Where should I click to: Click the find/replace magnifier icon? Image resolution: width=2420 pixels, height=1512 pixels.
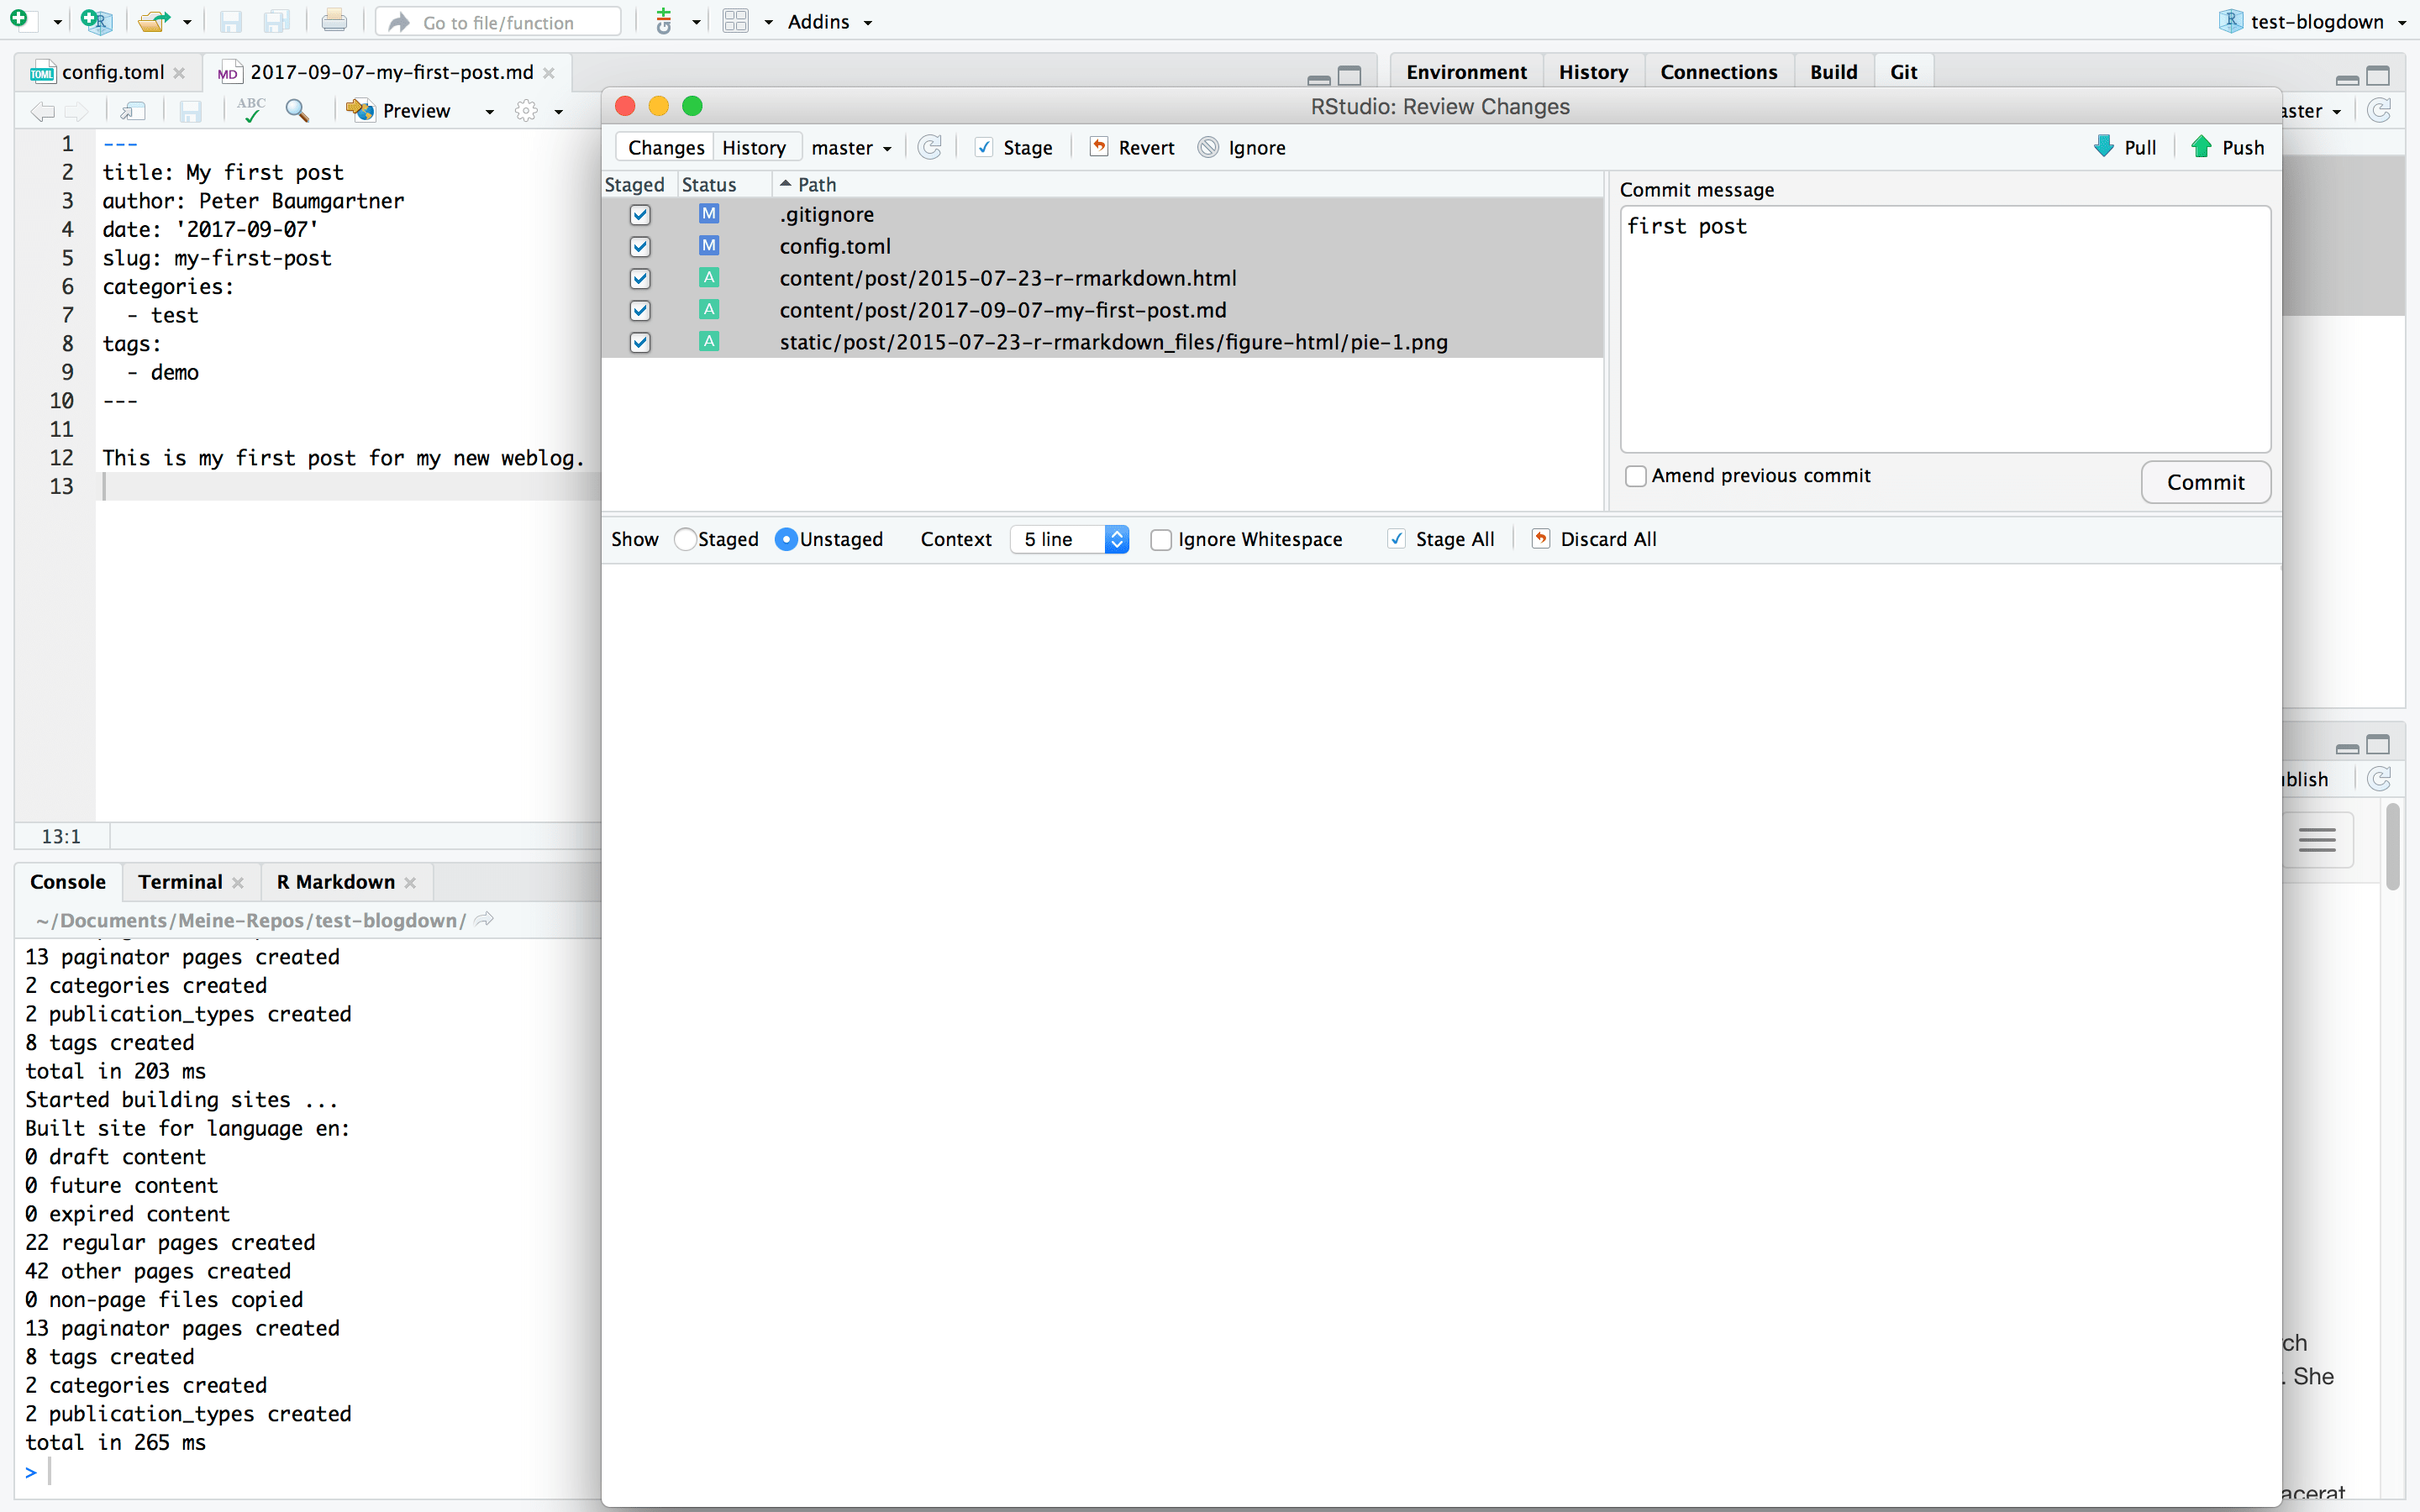[x=297, y=110]
